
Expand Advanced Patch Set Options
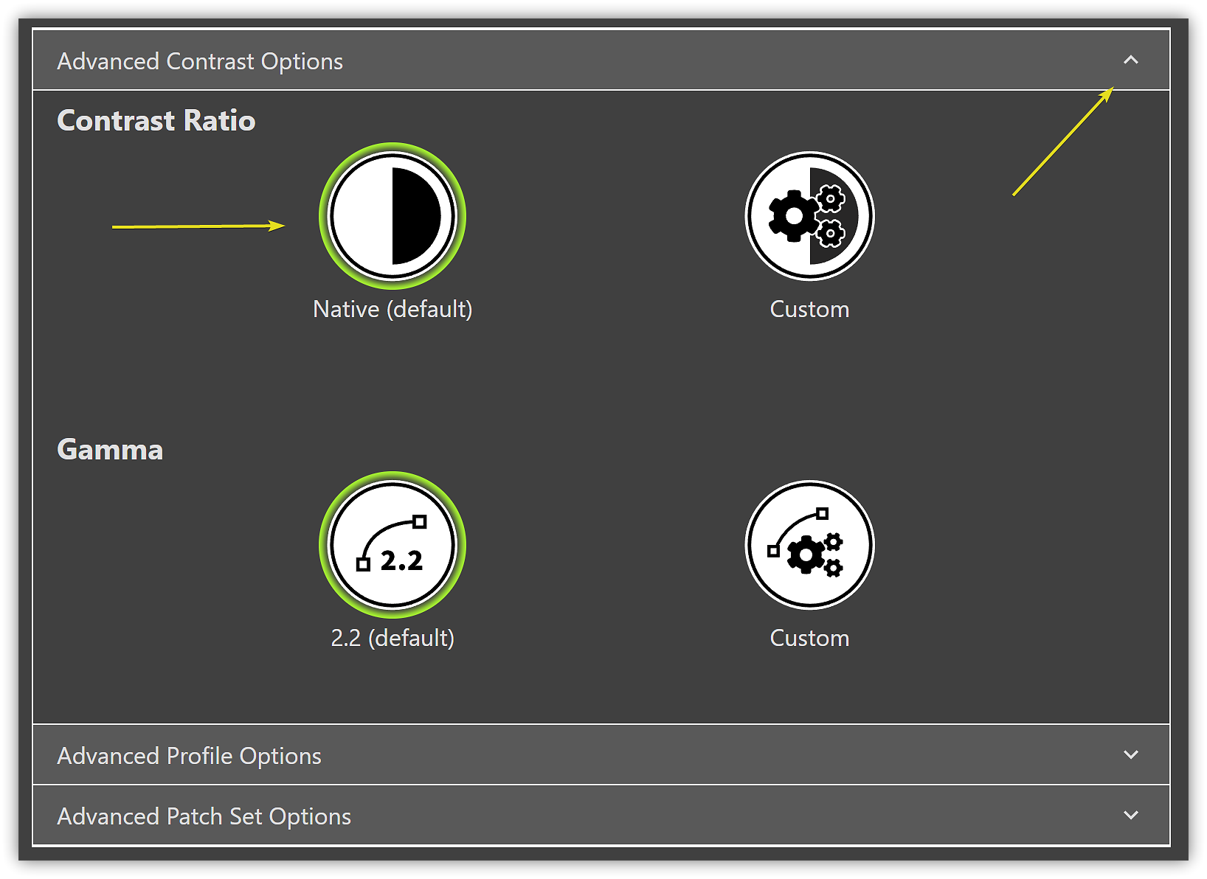click(1130, 816)
